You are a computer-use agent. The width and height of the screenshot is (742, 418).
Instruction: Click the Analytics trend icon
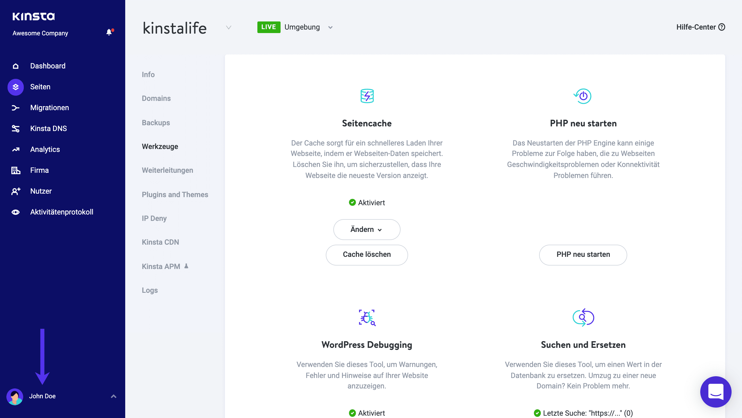tap(16, 150)
